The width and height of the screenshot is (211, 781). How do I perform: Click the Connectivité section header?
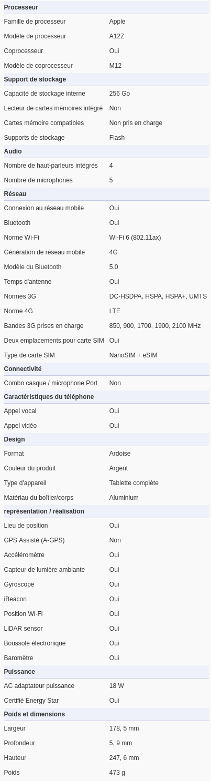[23, 369]
